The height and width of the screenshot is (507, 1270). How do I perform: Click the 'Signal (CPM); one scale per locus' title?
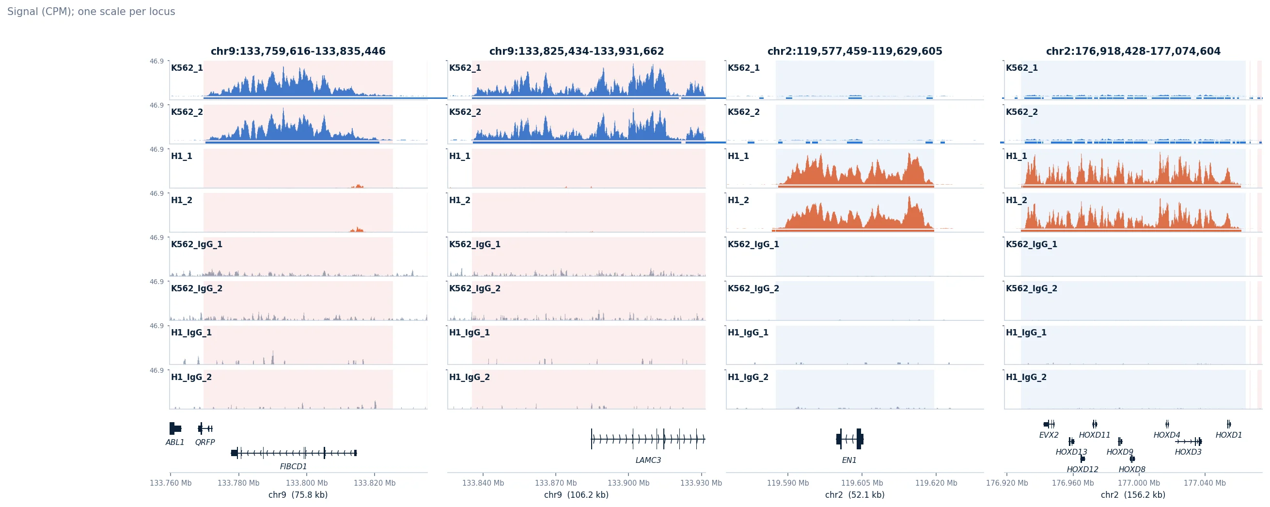click(x=91, y=11)
